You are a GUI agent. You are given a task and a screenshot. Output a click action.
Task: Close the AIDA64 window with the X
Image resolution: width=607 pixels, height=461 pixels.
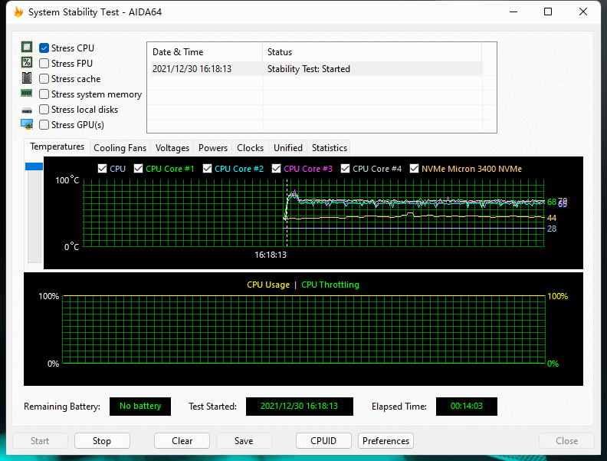point(583,12)
